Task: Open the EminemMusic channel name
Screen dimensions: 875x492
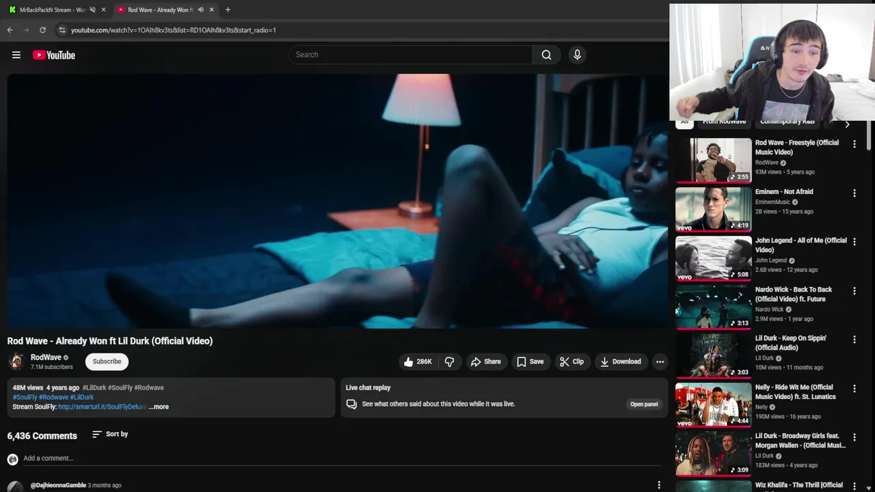Action: click(x=772, y=202)
